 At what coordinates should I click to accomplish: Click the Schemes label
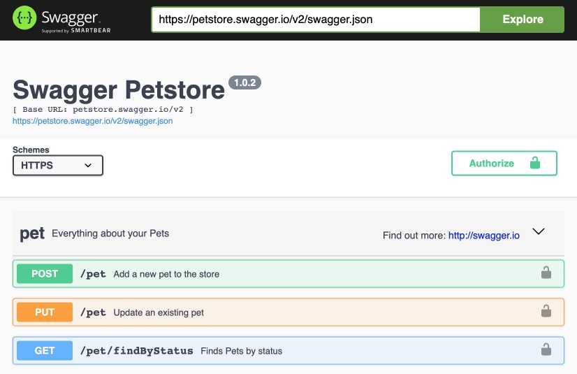[31, 150]
